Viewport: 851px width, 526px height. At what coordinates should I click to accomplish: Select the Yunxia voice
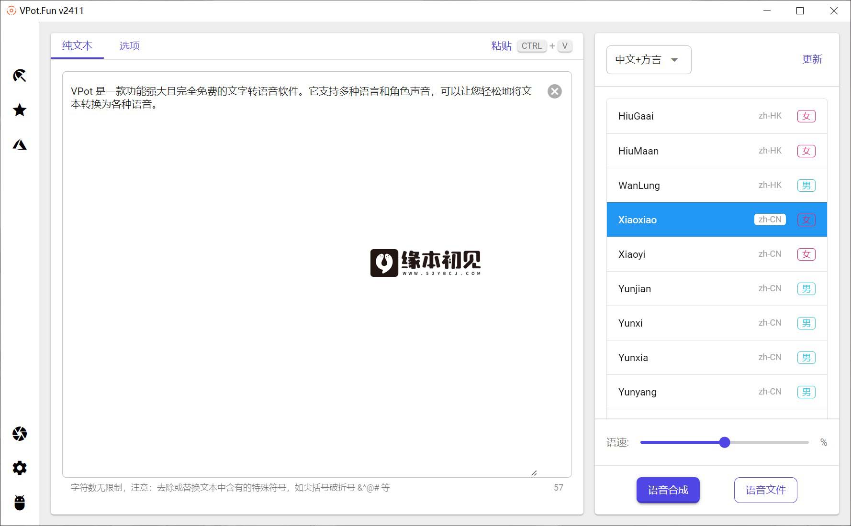(717, 358)
